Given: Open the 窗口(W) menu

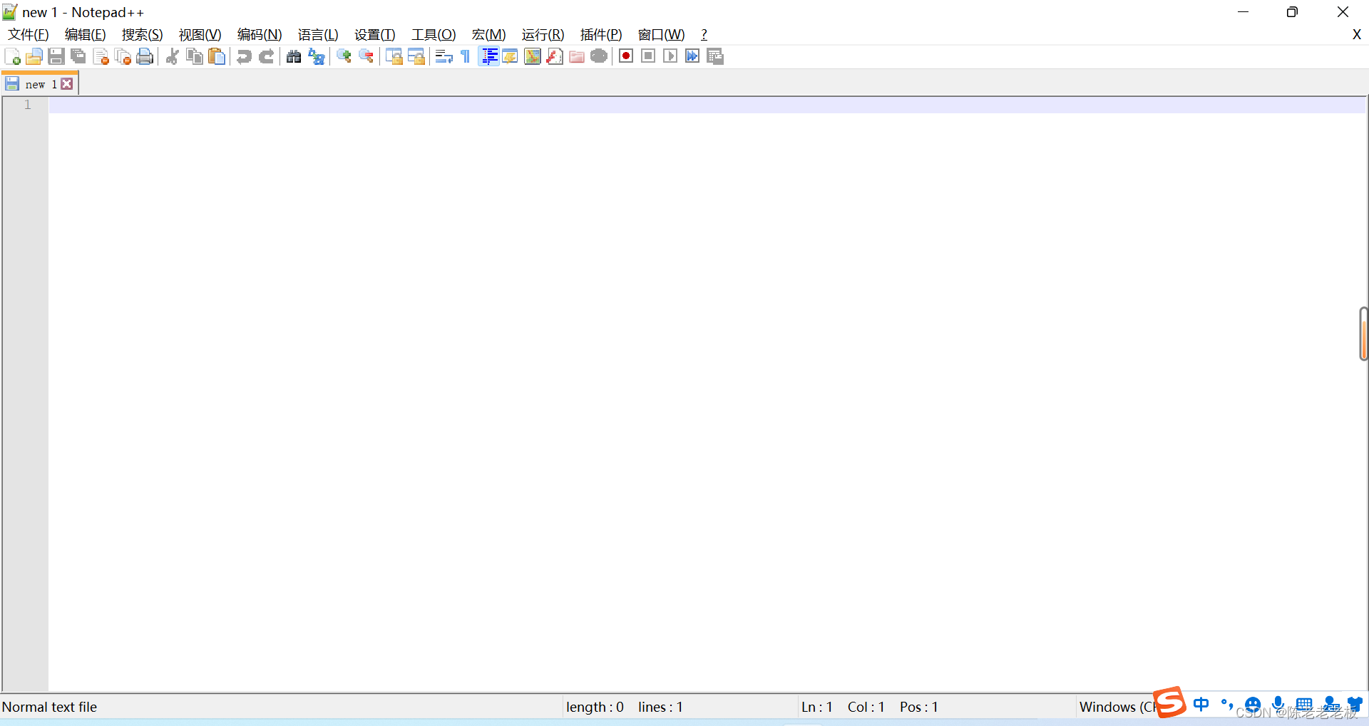Looking at the screenshot, I should (x=662, y=35).
